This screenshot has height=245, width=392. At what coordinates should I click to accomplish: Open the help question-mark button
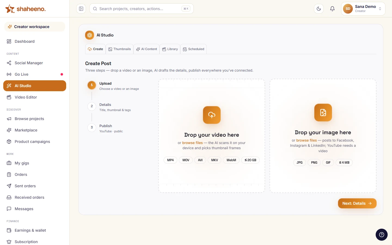pyautogui.click(x=382, y=235)
